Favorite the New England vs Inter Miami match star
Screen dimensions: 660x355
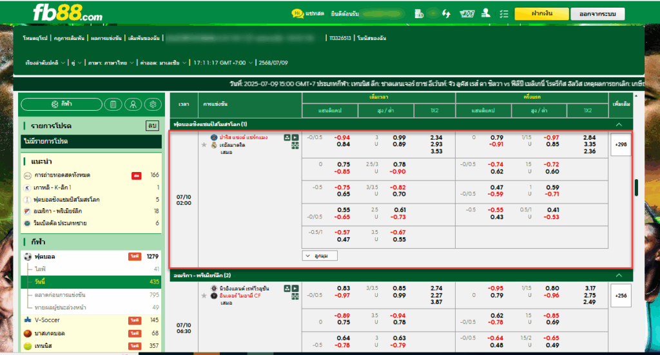pyautogui.click(x=204, y=296)
